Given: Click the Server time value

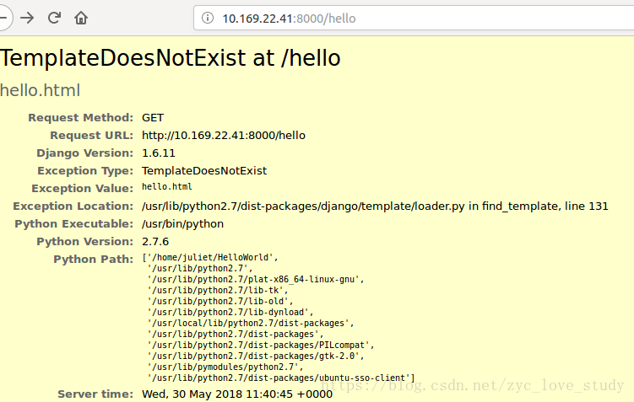Looking at the screenshot, I should (237, 394).
